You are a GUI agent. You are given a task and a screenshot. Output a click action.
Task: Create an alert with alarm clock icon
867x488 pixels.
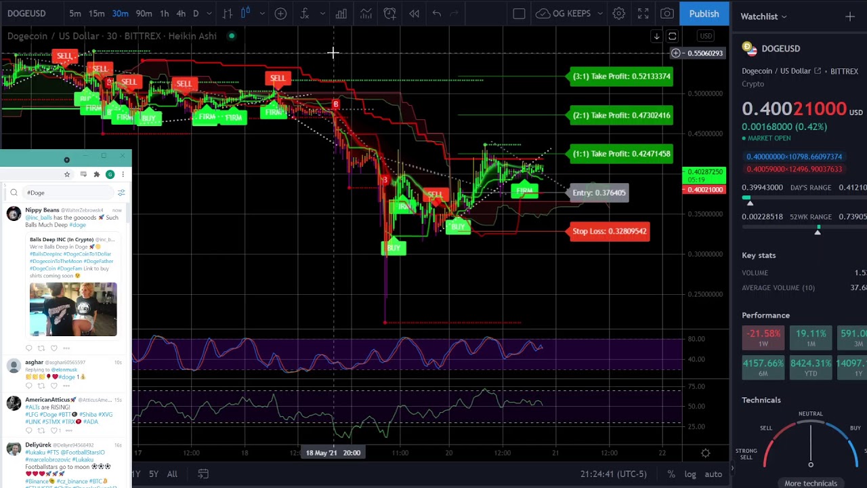(x=390, y=14)
